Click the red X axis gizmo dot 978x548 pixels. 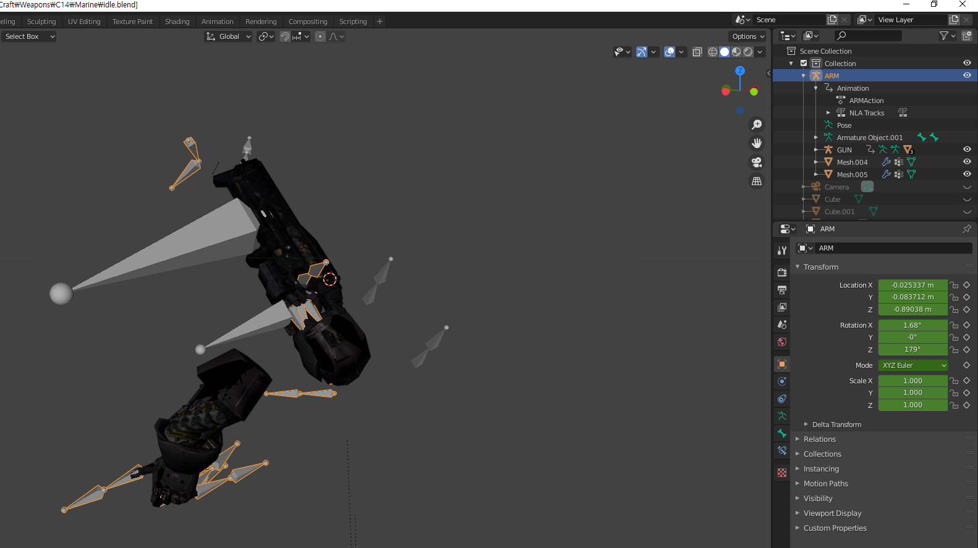(726, 91)
